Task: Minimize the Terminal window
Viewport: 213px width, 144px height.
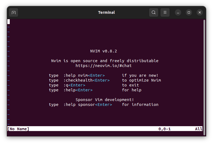Action: point(178,12)
